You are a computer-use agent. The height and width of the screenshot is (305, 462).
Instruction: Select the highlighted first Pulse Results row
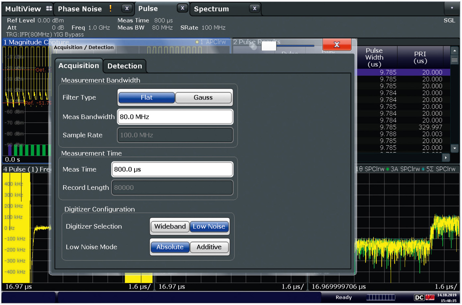[403, 72]
